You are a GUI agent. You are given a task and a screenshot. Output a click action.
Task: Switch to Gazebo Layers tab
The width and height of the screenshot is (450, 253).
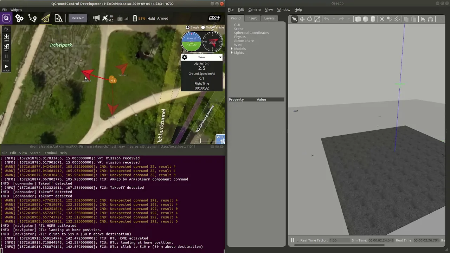coord(269,18)
